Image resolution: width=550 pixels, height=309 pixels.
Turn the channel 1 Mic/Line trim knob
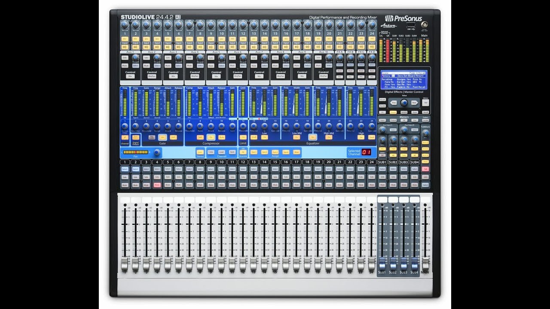pos(125,25)
